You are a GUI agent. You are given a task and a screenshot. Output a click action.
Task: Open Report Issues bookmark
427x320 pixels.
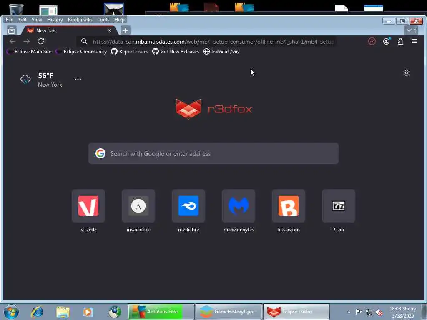(x=130, y=51)
